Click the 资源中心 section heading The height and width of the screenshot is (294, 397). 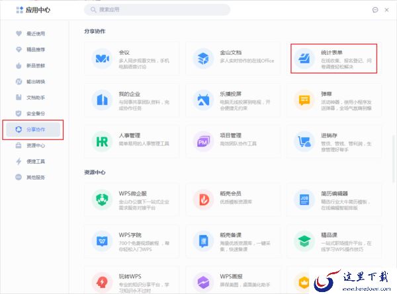95,172
